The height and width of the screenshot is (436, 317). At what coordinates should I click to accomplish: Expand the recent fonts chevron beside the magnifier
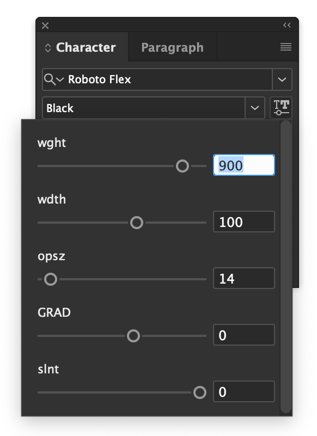[60, 79]
